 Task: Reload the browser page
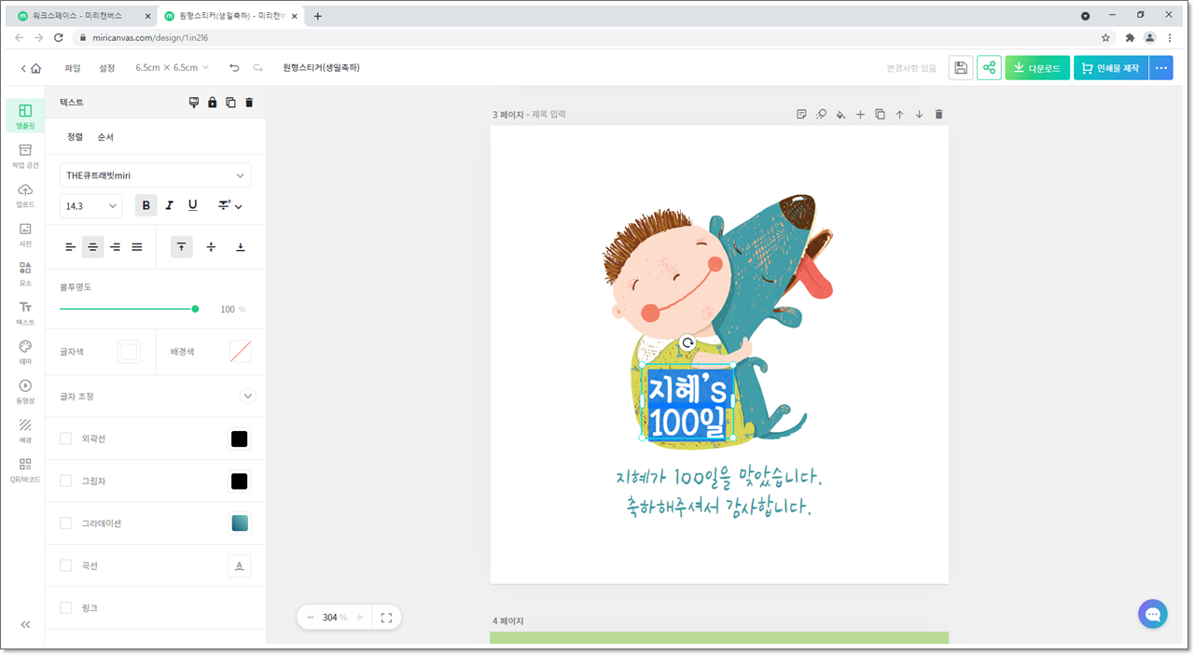coord(59,37)
